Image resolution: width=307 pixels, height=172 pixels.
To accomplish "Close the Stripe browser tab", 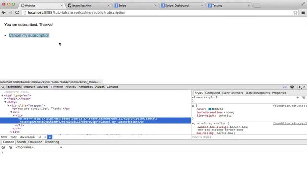I will tap(155, 5).
